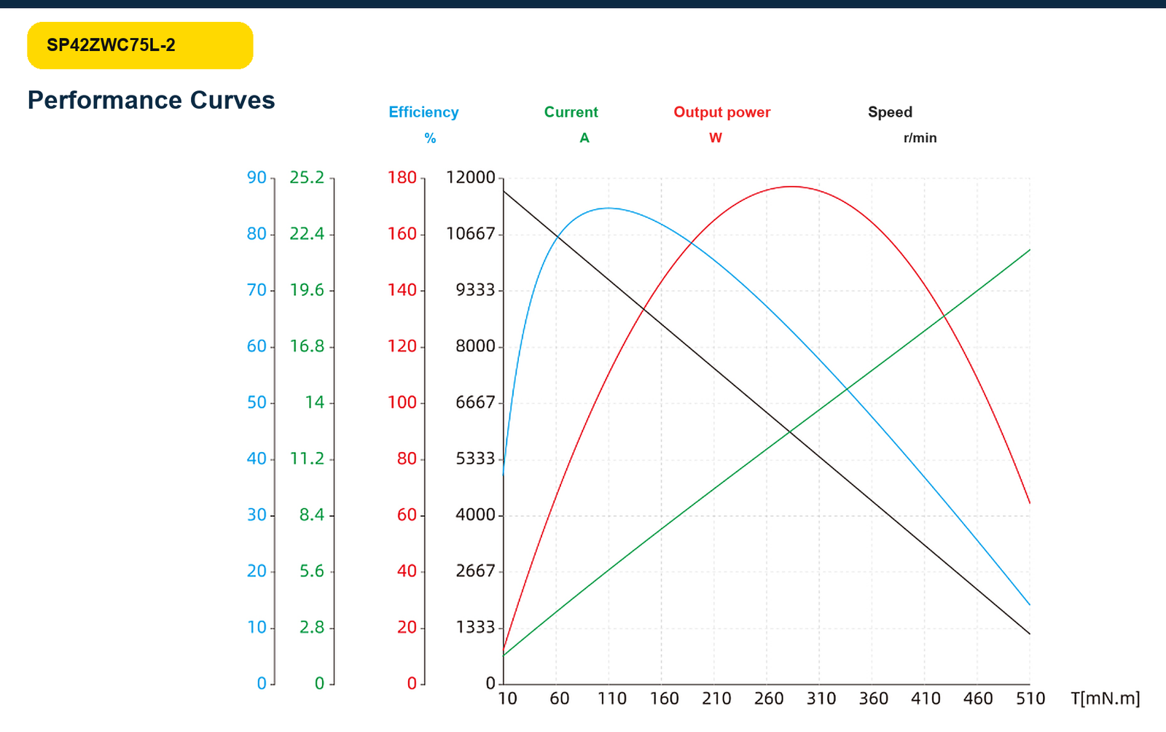Click the red 100 power axis value
Image resolution: width=1166 pixels, height=732 pixels.
(x=402, y=402)
